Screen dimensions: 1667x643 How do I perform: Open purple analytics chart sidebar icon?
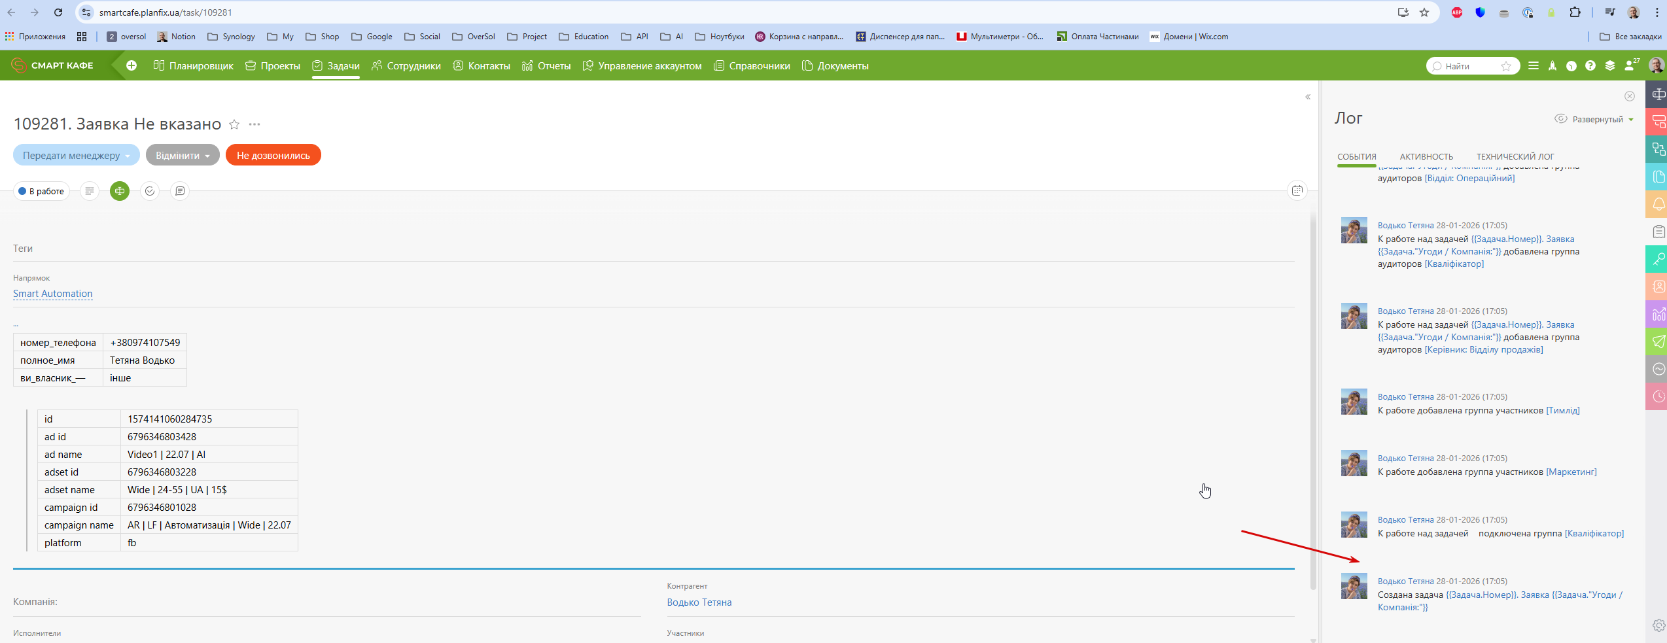[x=1657, y=315]
